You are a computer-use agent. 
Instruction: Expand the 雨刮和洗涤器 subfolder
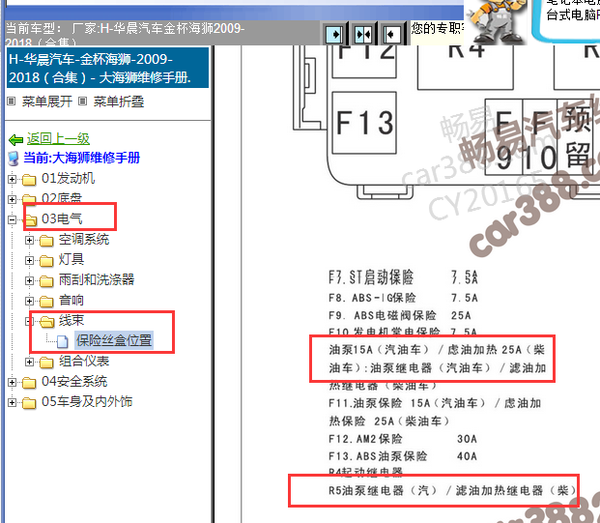point(29,281)
